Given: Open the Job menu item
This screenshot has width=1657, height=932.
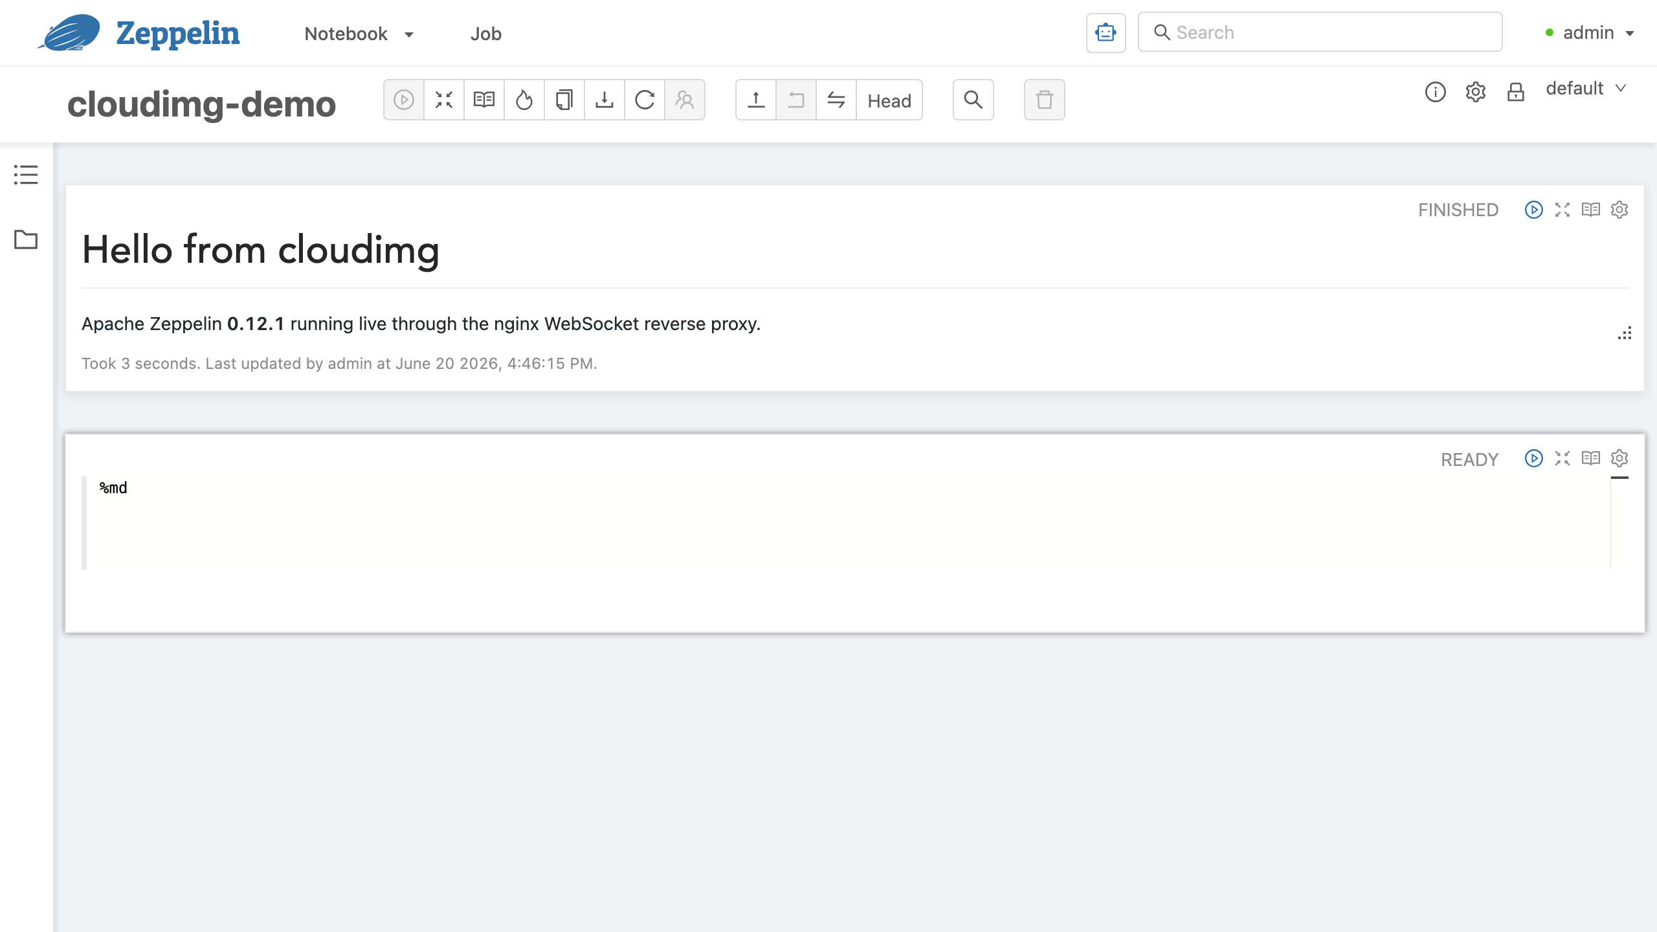Looking at the screenshot, I should coord(485,34).
